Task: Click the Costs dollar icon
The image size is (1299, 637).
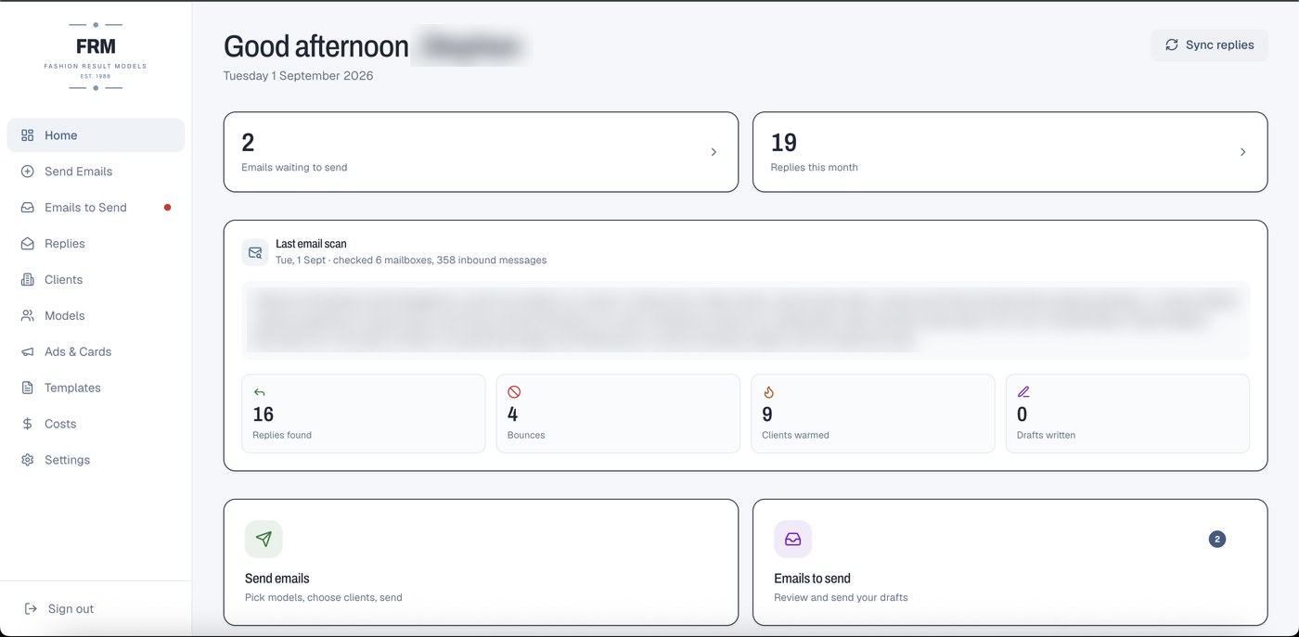Action: [27, 424]
